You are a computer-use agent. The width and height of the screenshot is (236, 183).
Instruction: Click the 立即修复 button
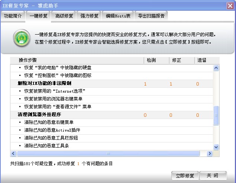pyautogui.click(x=185, y=176)
